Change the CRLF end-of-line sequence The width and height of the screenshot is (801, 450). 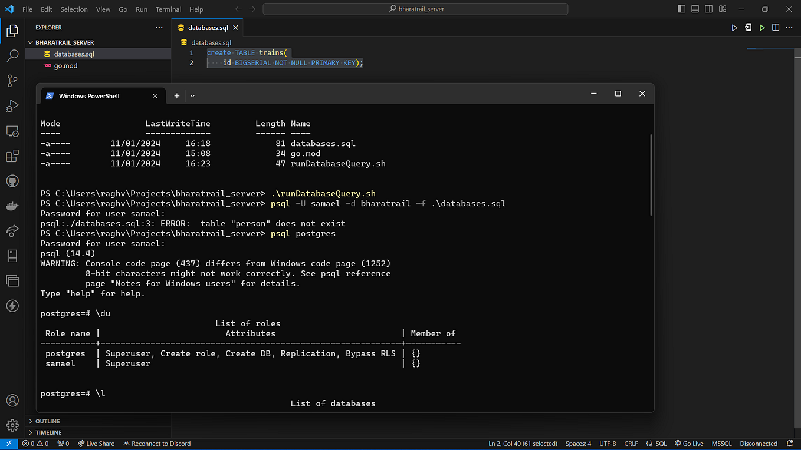click(631, 444)
